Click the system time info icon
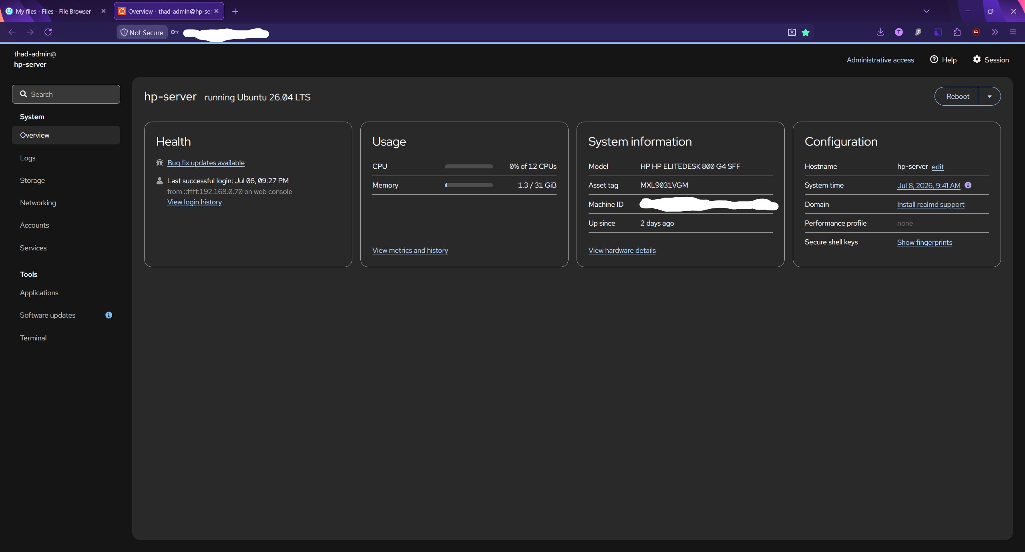The width and height of the screenshot is (1025, 552). [x=968, y=185]
